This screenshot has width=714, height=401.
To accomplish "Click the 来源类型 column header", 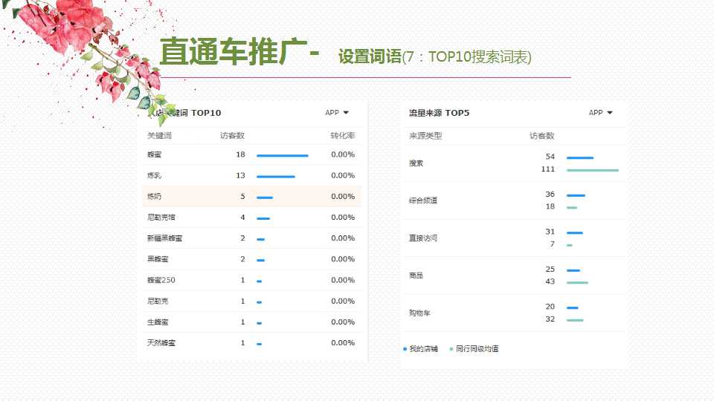I will coord(425,136).
